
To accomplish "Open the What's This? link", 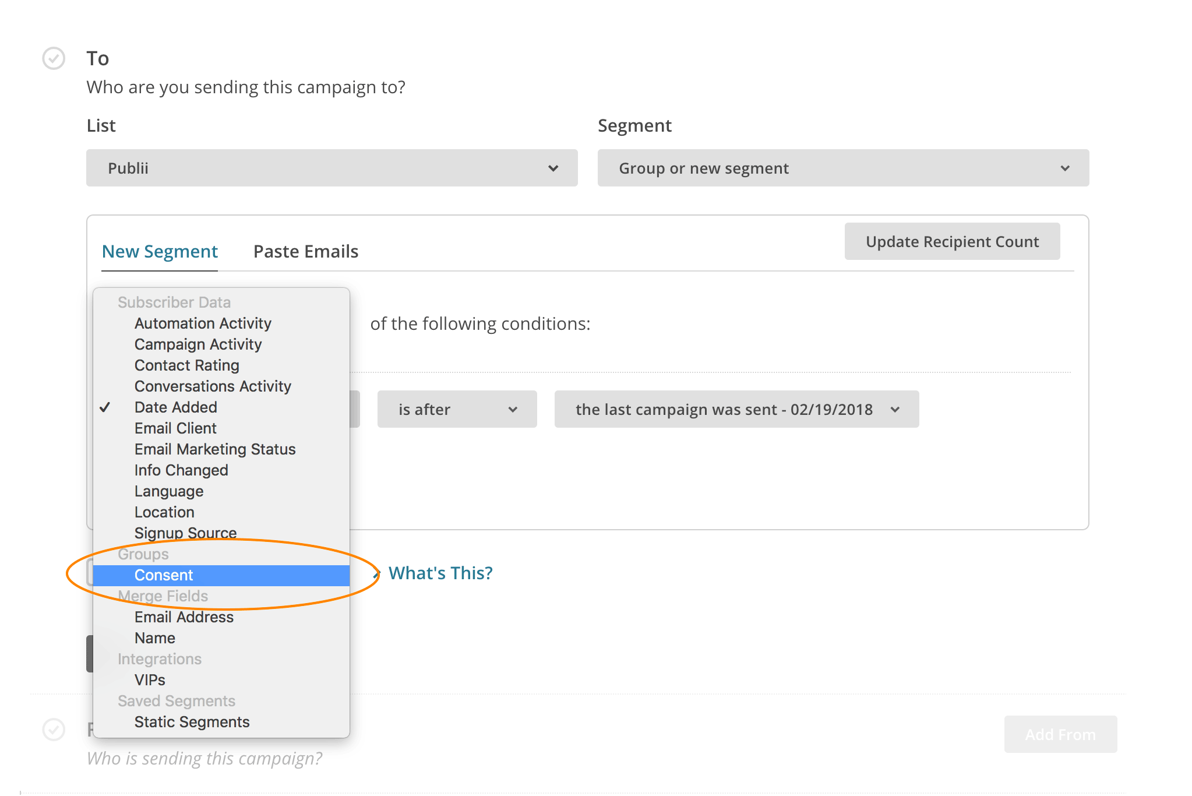I will 439,573.
